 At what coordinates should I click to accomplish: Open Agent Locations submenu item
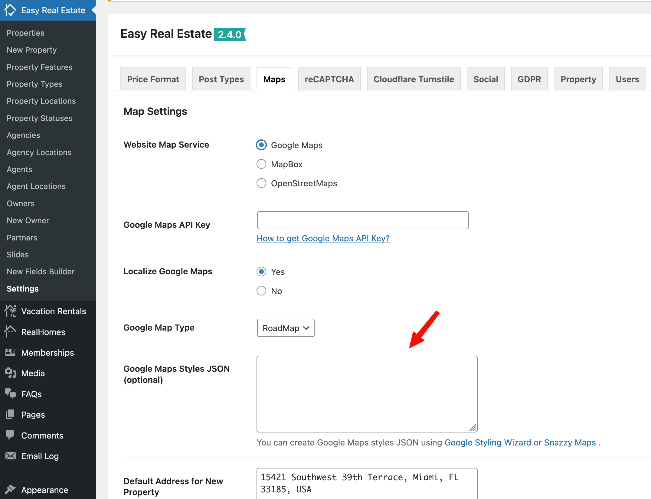point(36,186)
